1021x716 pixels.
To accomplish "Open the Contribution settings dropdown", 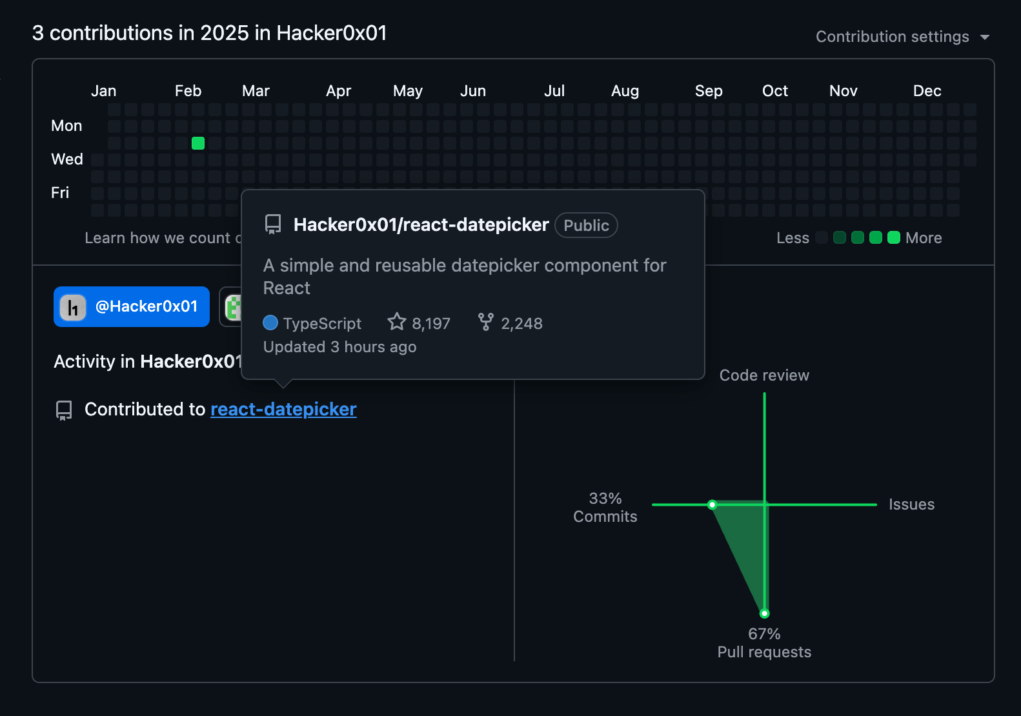I will tap(902, 37).
